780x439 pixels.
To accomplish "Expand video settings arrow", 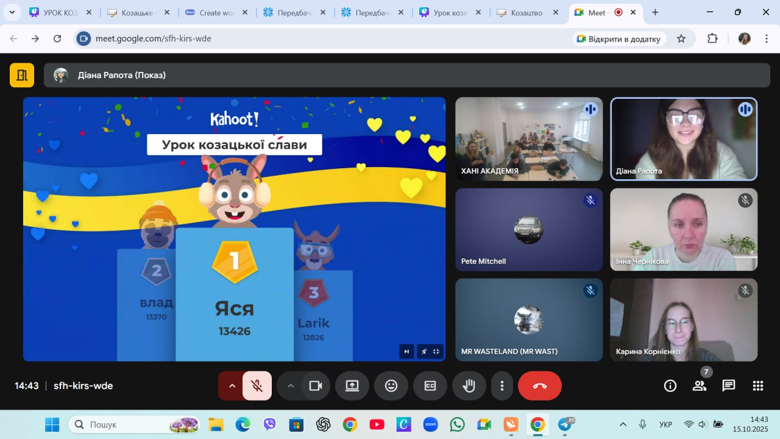I will tap(290, 386).
